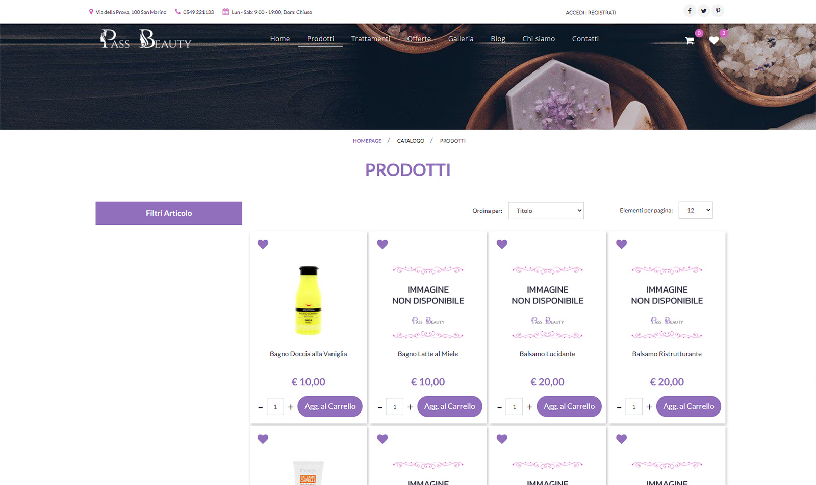
Task: Open the Pinterest social icon
Action: pos(718,11)
